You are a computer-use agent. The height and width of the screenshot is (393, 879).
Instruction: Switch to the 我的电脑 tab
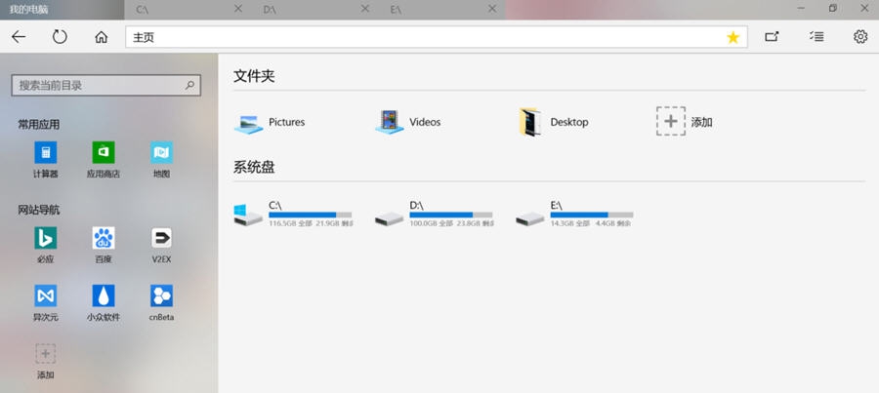click(62, 10)
